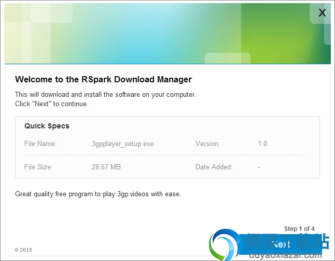The width and height of the screenshot is (335, 261).
Task: Click the Version value 1.0
Action: click(262, 143)
